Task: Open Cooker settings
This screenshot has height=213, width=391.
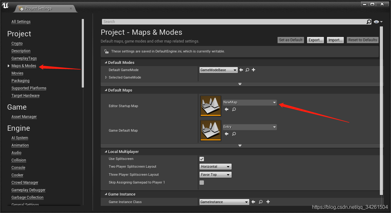Action: coord(17,175)
